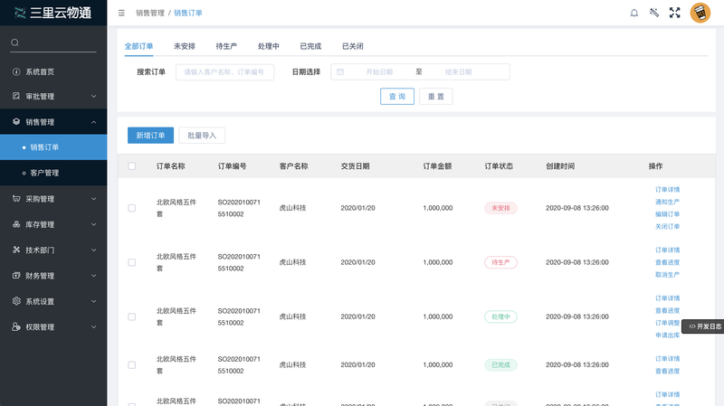Click the 采购管理 cart icon
Image resolution: width=724 pixels, height=406 pixels.
16,199
